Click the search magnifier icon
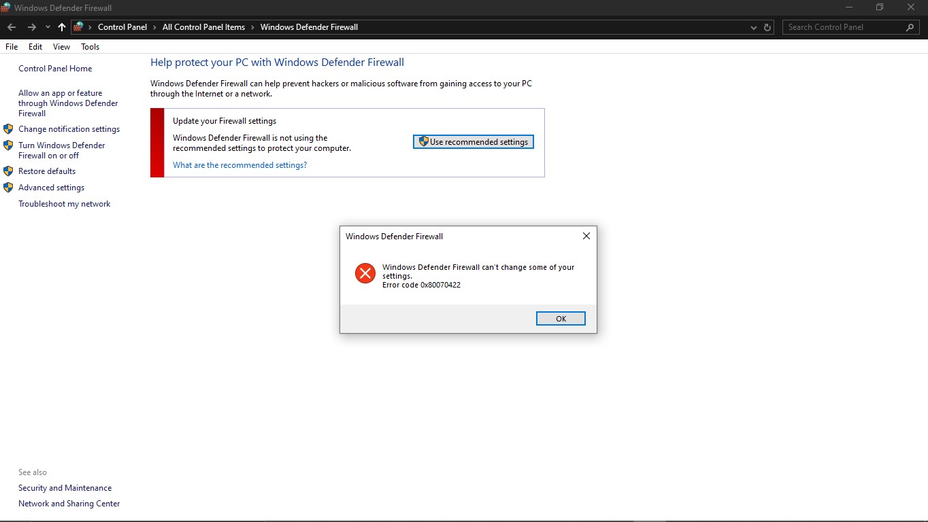928x522 pixels. tap(910, 27)
